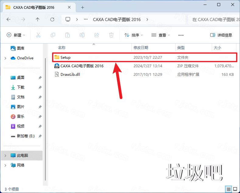Open the 排序 (Sort) dropdown
The height and width of the screenshot is (193, 240).
pyautogui.click(x=134, y=35)
